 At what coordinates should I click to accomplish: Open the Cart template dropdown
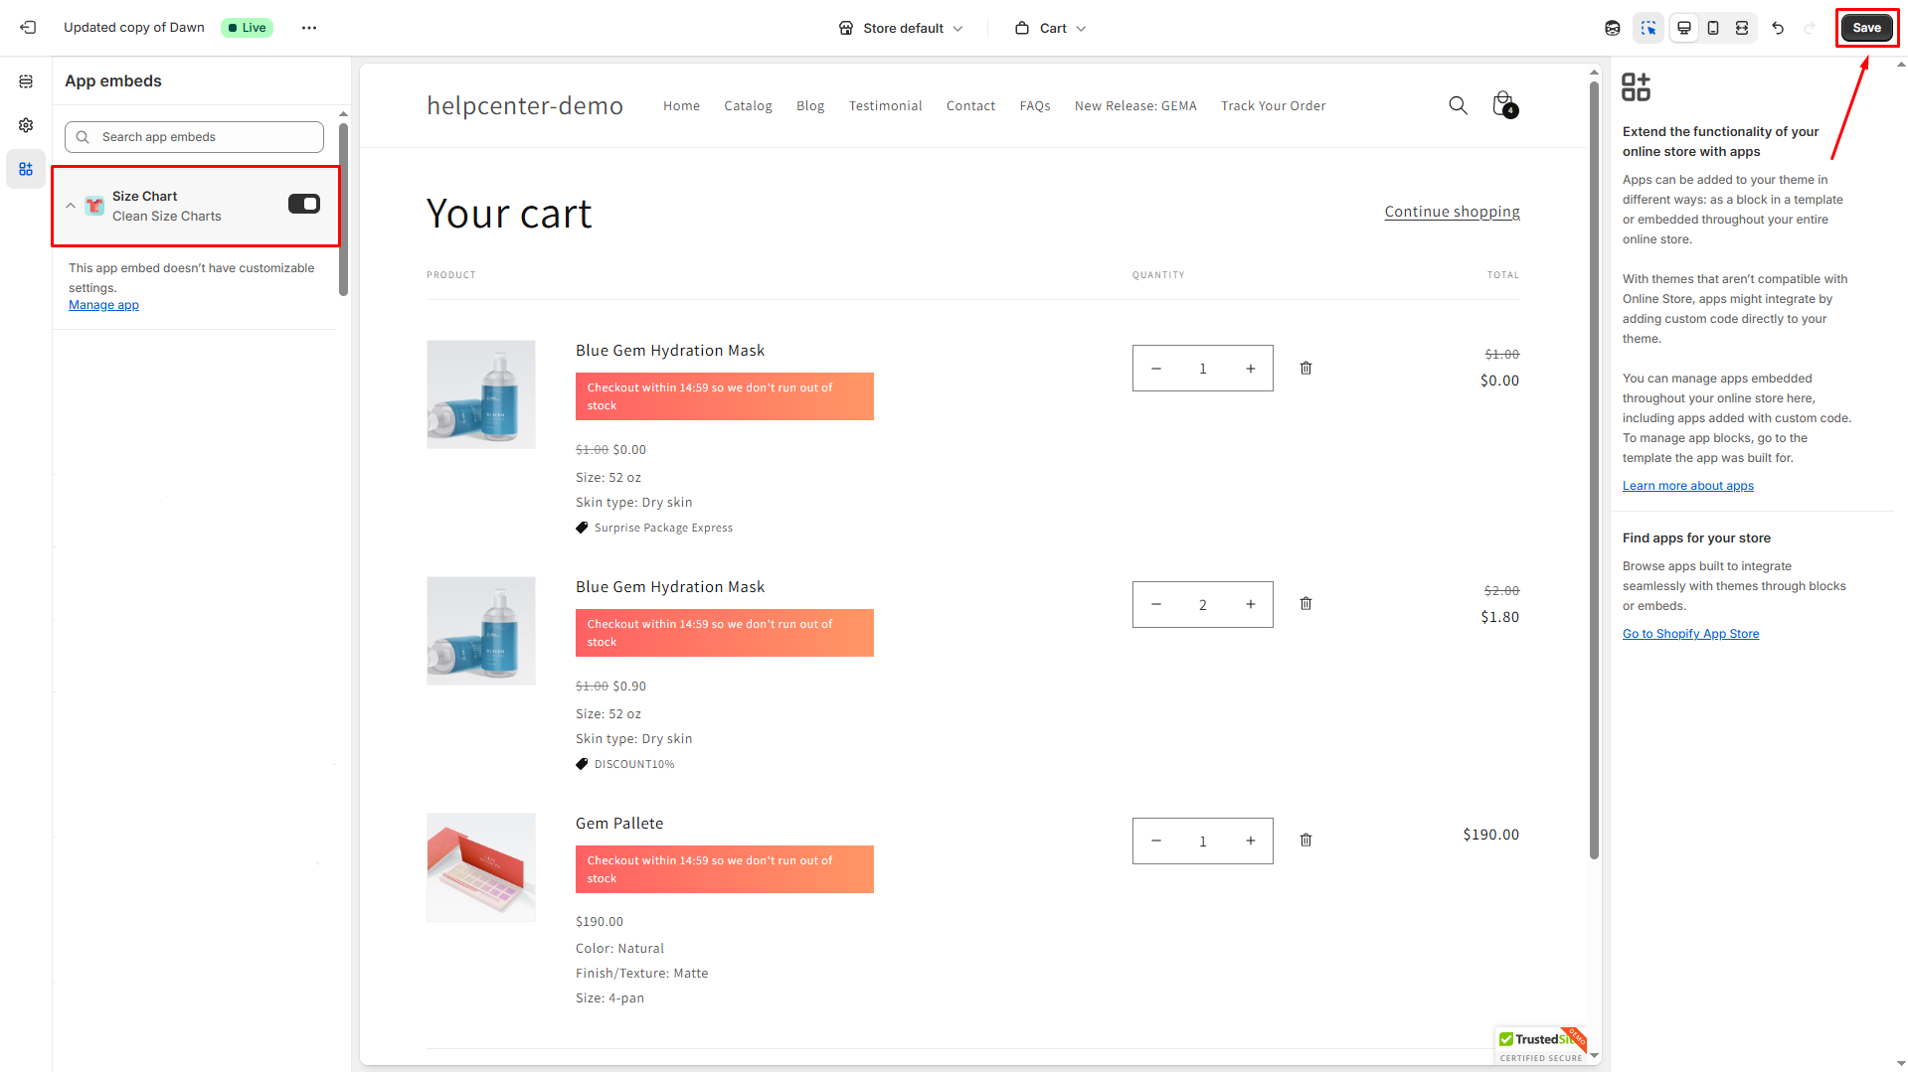(1051, 28)
